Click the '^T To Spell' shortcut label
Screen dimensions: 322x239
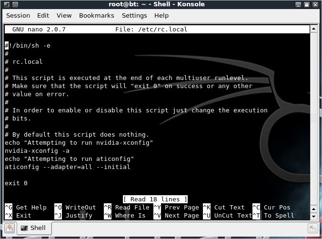click(273, 216)
